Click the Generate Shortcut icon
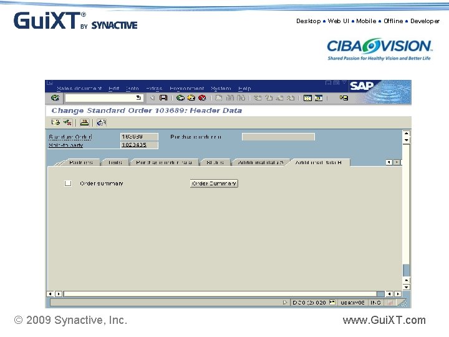This screenshot has width=449, height=337. tap(319, 98)
